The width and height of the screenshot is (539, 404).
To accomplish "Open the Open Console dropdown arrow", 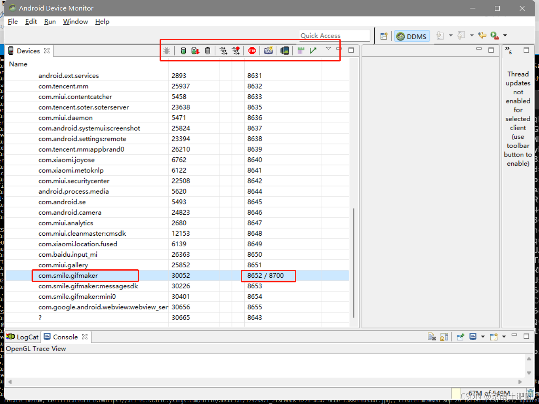I will click(504, 337).
